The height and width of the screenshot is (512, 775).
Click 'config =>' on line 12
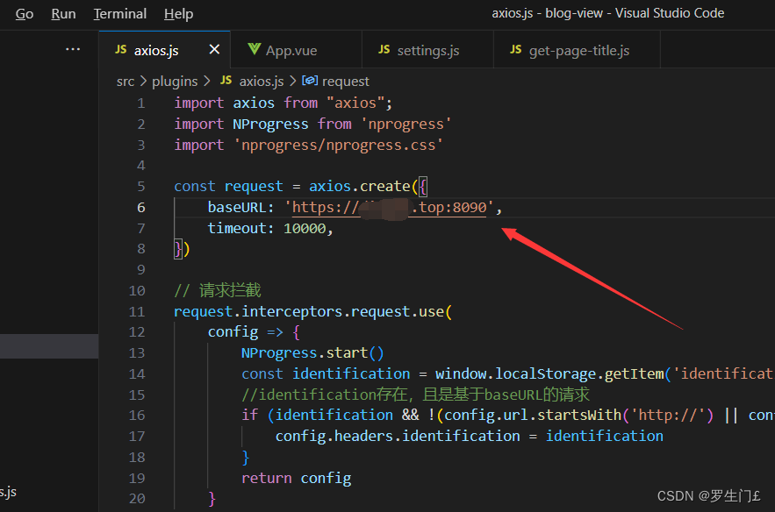[245, 332]
